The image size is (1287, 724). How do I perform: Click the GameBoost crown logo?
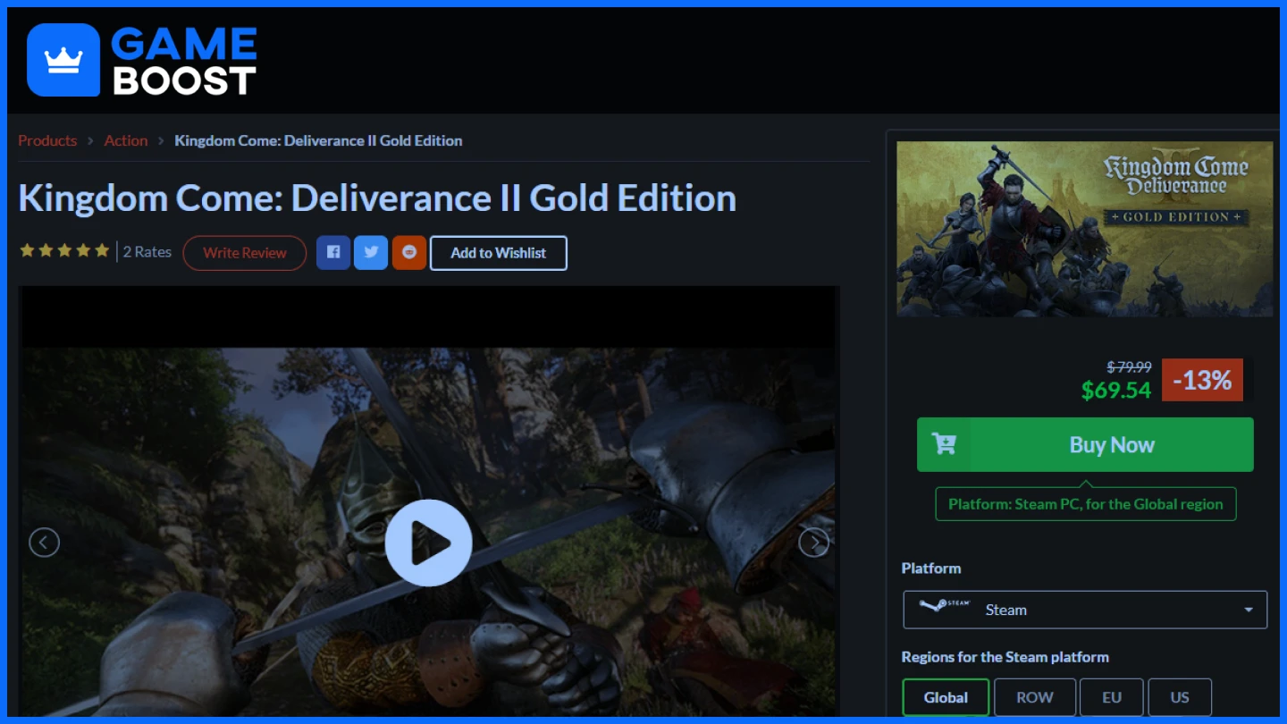coord(63,60)
